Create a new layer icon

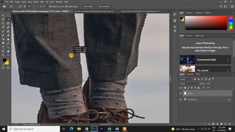225,124
